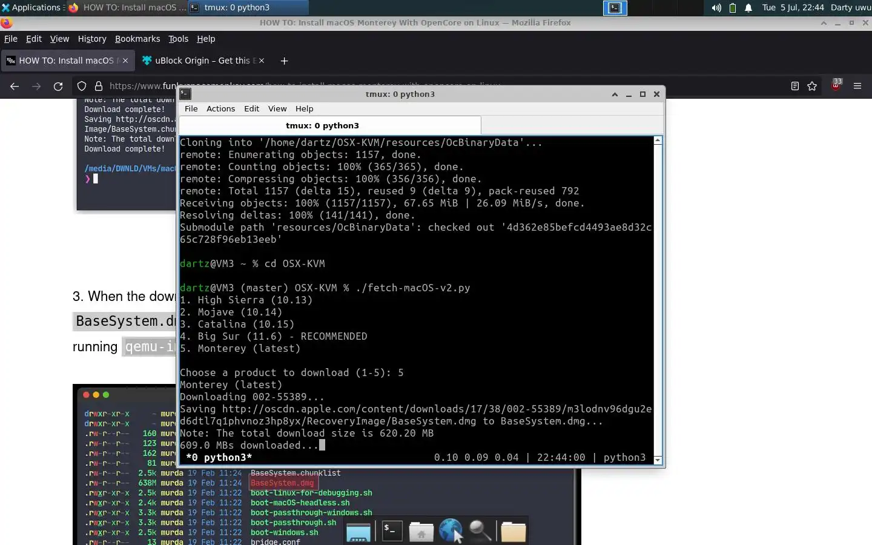Open the terminal Help menu
872x545 pixels.
point(304,109)
